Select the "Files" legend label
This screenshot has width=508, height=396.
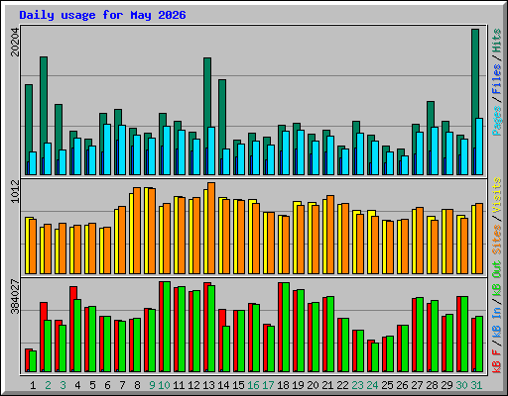click(497, 78)
